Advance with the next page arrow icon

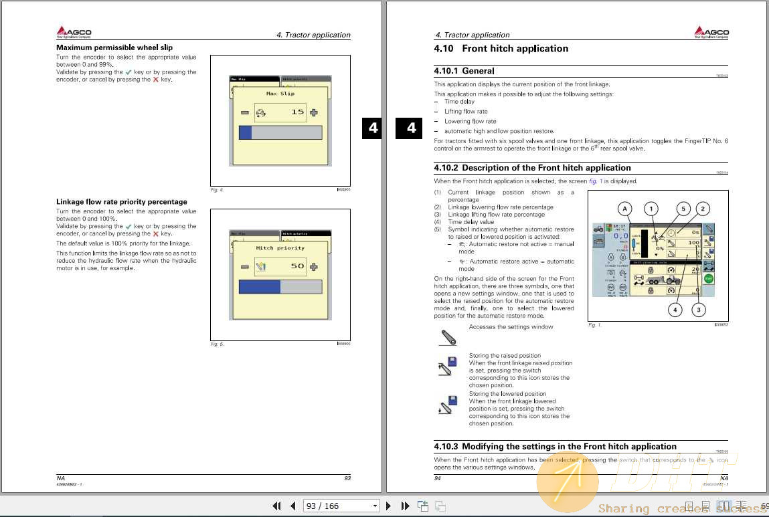(x=389, y=506)
